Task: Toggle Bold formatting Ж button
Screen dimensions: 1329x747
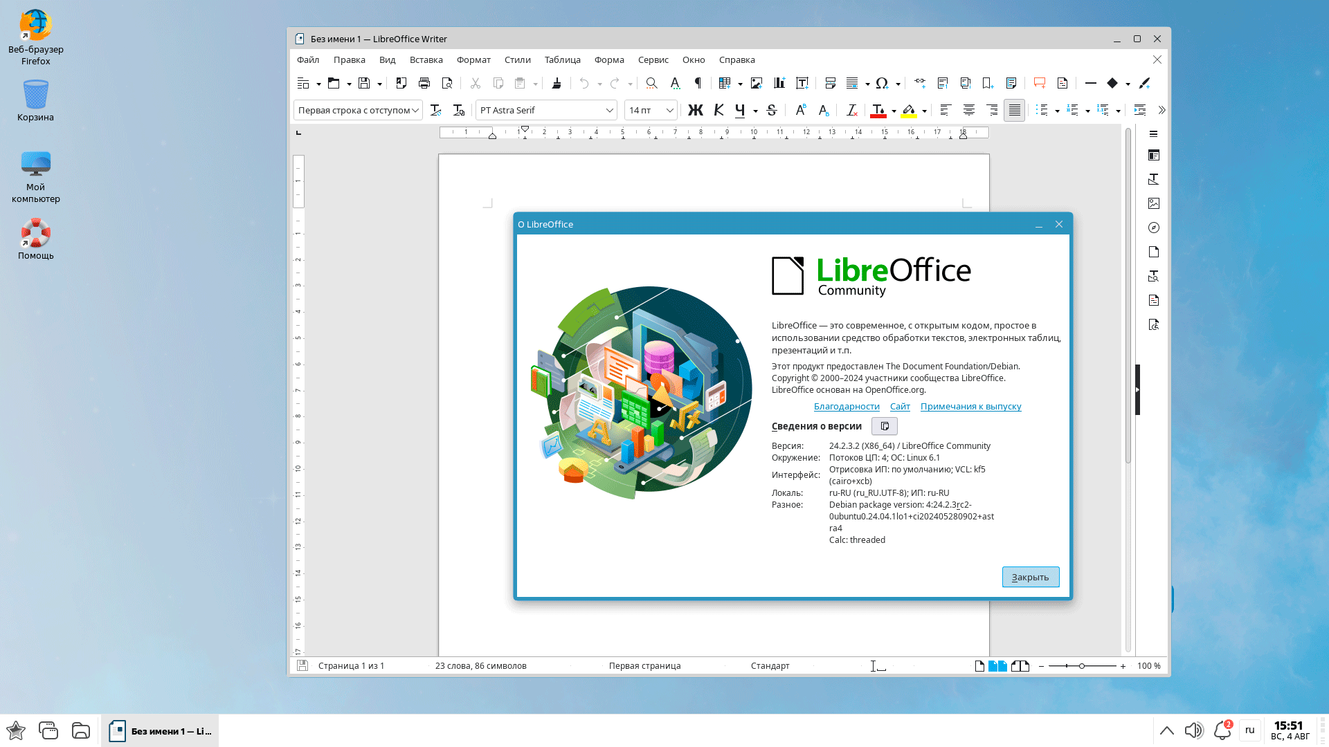Action: [x=695, y=110]
